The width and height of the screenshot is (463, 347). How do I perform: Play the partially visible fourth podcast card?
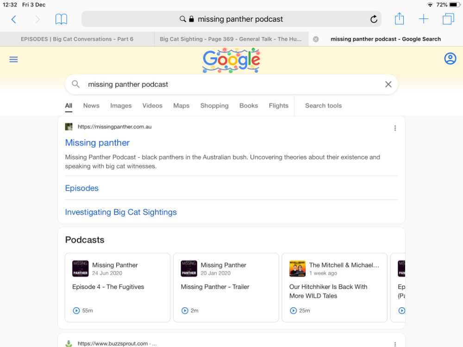pos(401,310)
